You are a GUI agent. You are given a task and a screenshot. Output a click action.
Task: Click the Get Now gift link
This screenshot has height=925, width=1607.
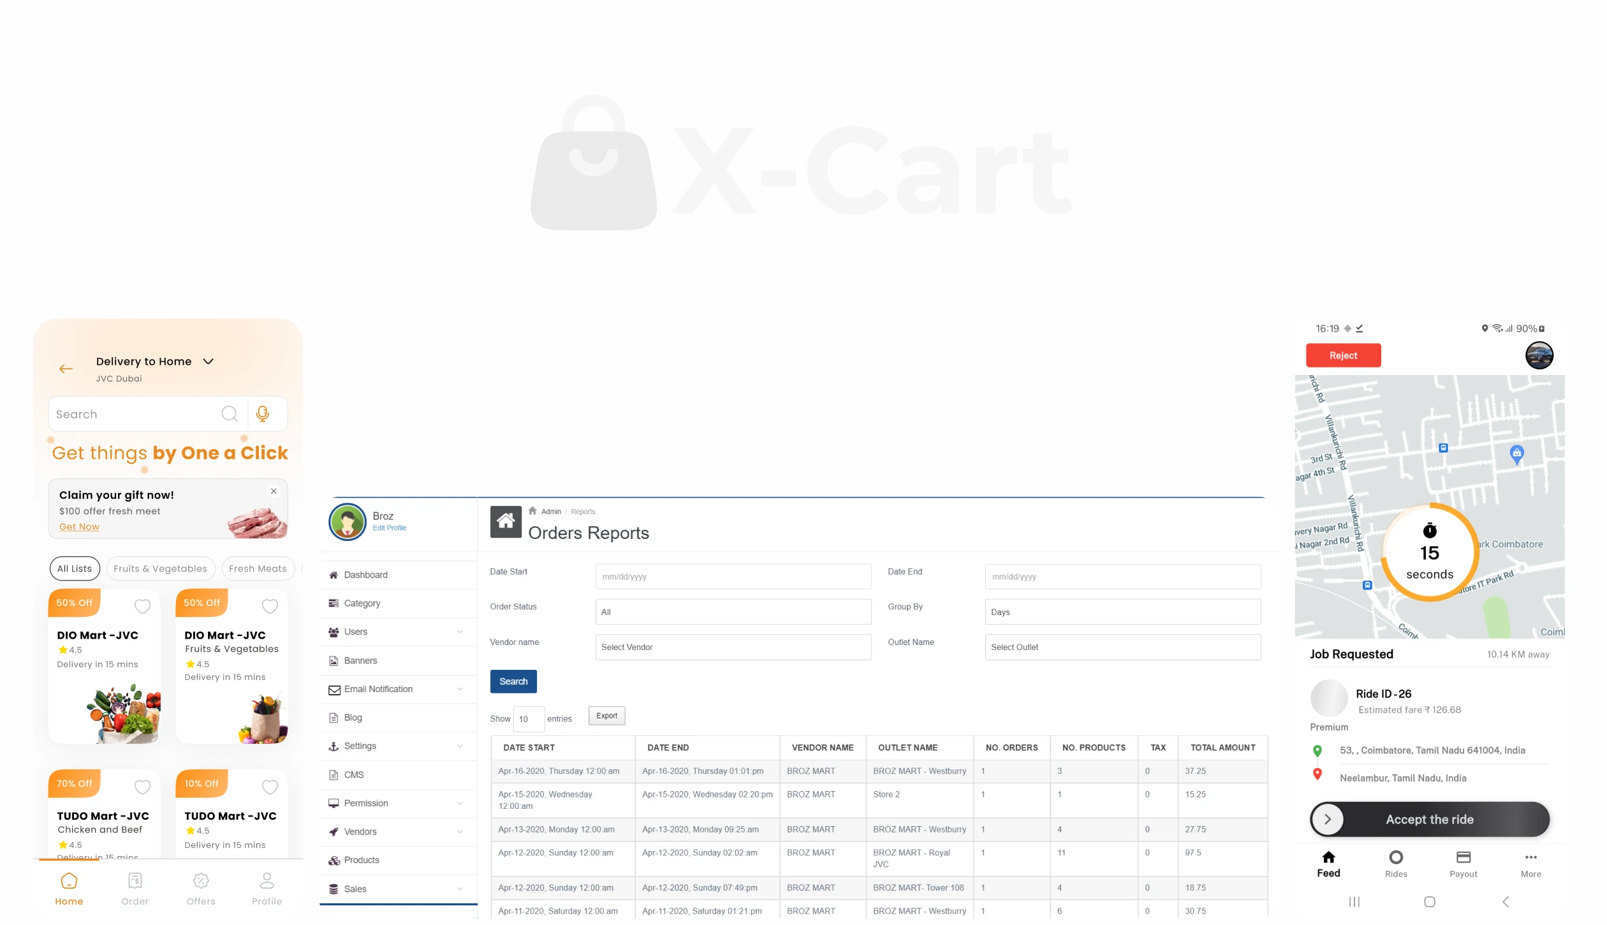[x=79, y=526]
